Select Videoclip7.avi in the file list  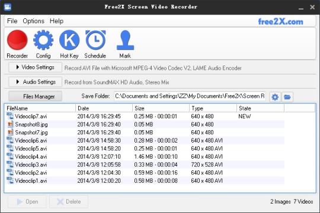pos(145,117)
